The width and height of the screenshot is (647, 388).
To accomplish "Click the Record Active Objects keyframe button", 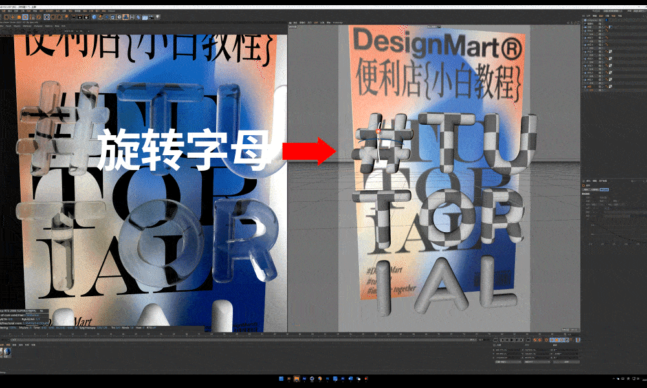I will (535, 340).
